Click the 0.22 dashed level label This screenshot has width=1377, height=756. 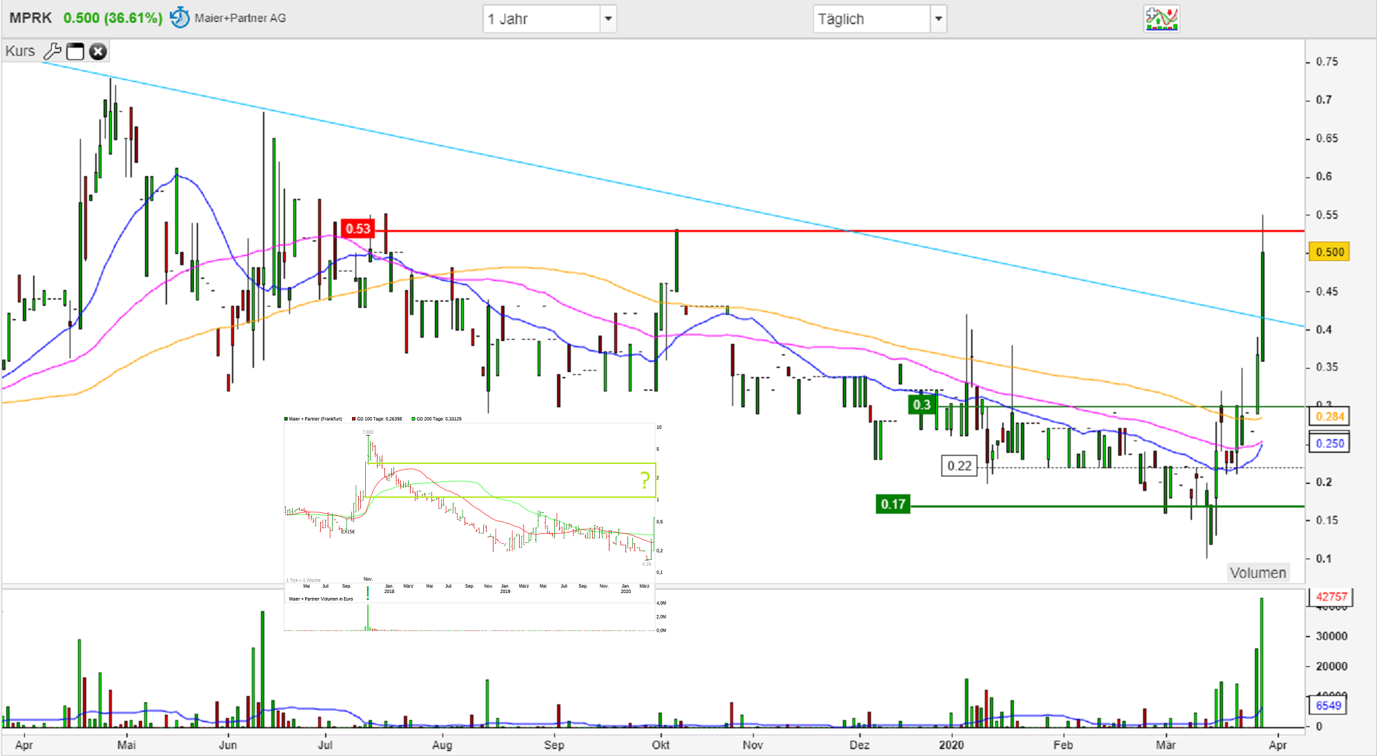point(959,466)
